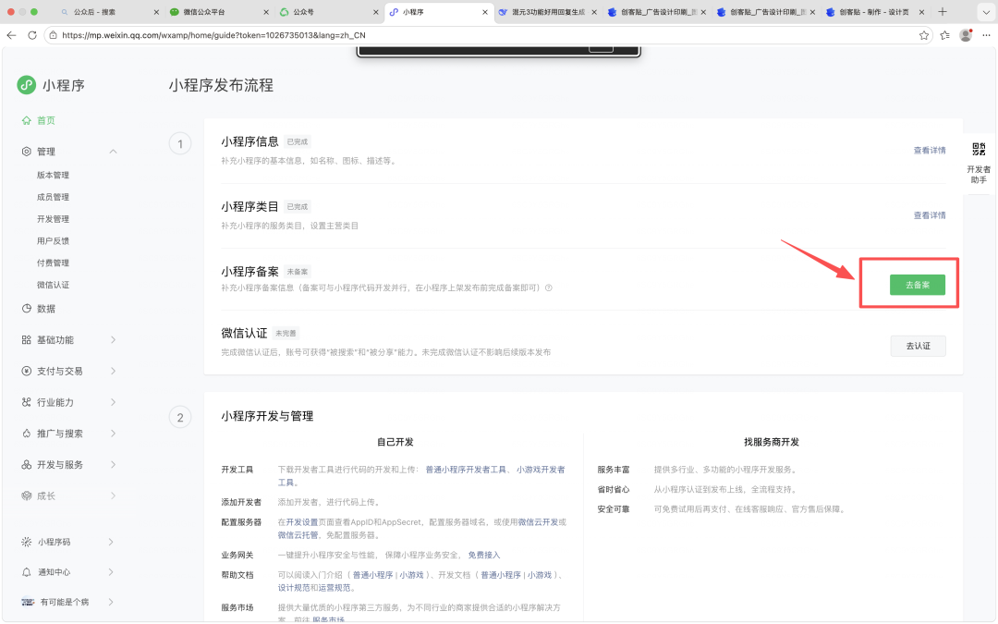The height and width of the screenshot is (624, 998).
Task: Open the 微信云开发 link
Action: (538, 522)
